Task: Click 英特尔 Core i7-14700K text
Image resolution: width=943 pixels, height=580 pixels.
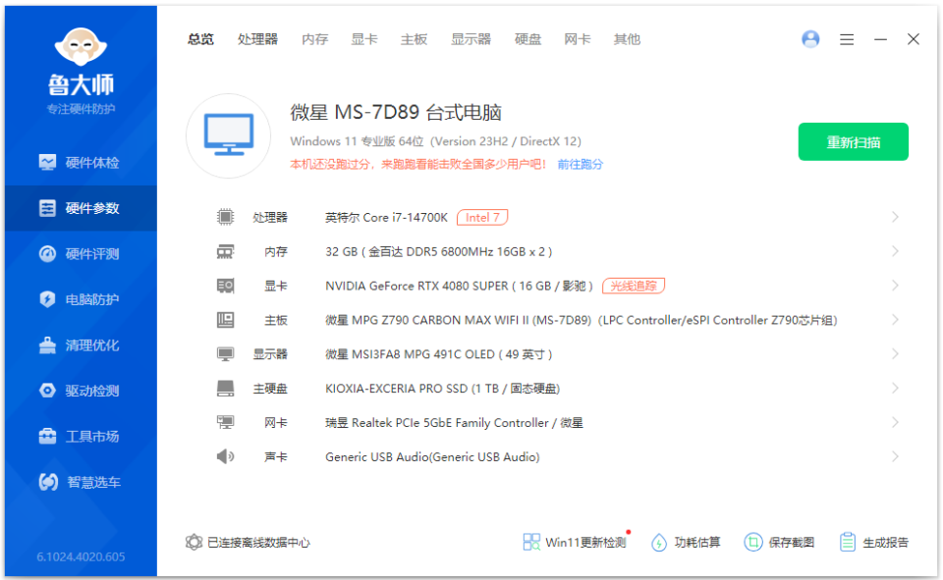Action: pyautogui.click(x=386, y=217)
